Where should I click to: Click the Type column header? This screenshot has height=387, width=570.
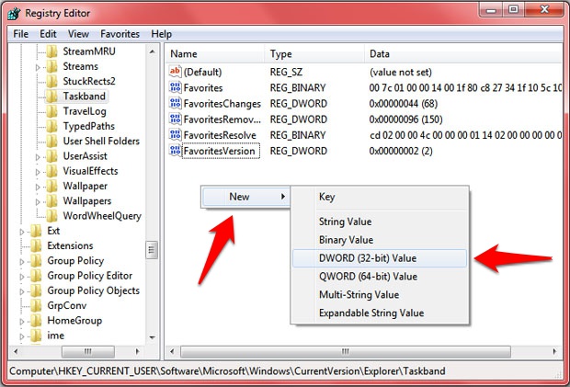[x=314, y=54]
